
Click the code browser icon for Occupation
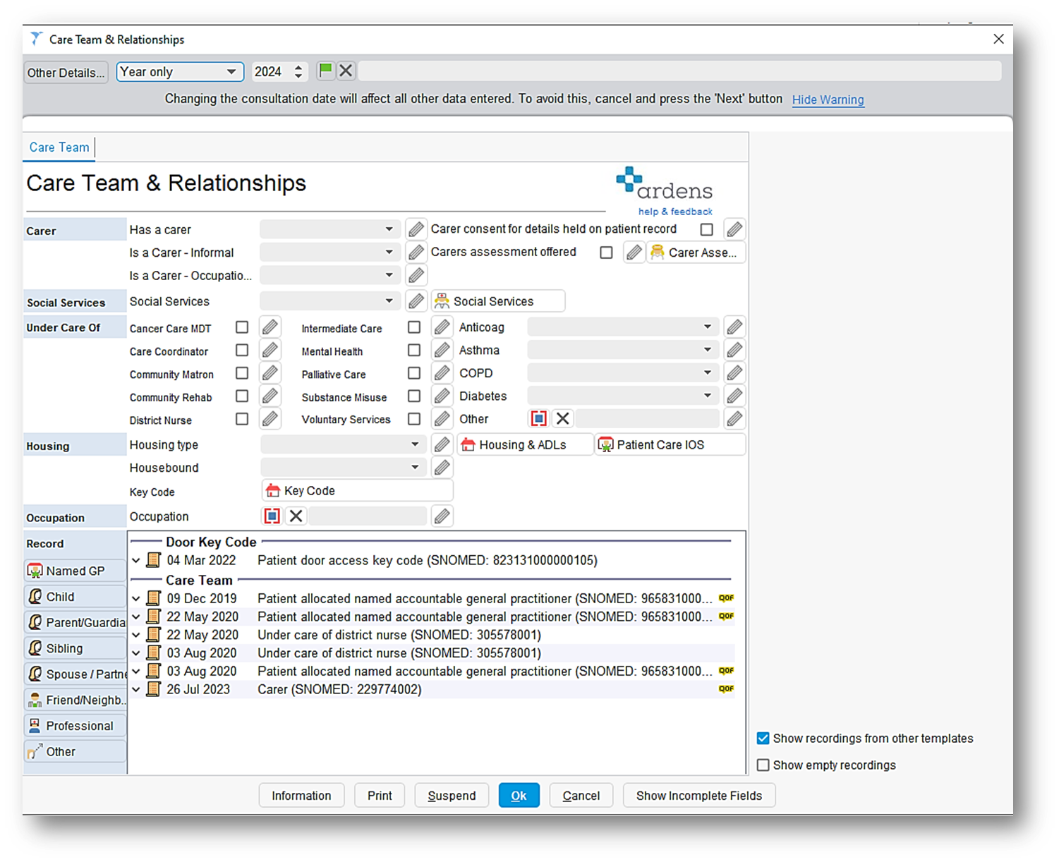[x=272, y=516]
